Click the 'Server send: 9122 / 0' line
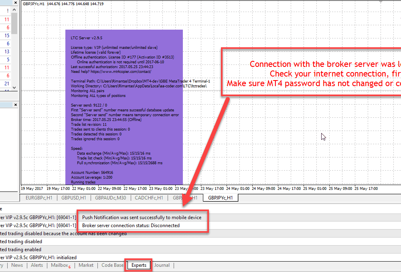The width and height of the screenshot is (401, 272). [x=89, y=105]
